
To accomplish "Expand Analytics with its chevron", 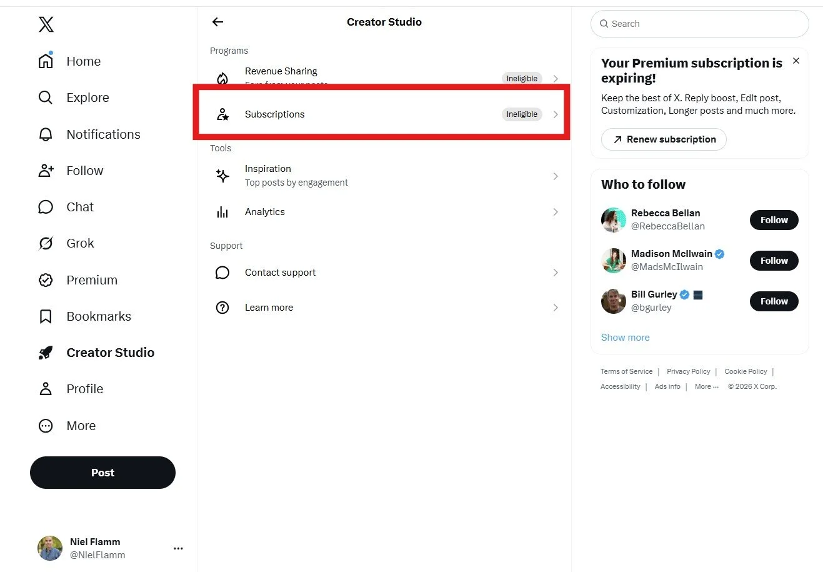I will pos(555,212).
